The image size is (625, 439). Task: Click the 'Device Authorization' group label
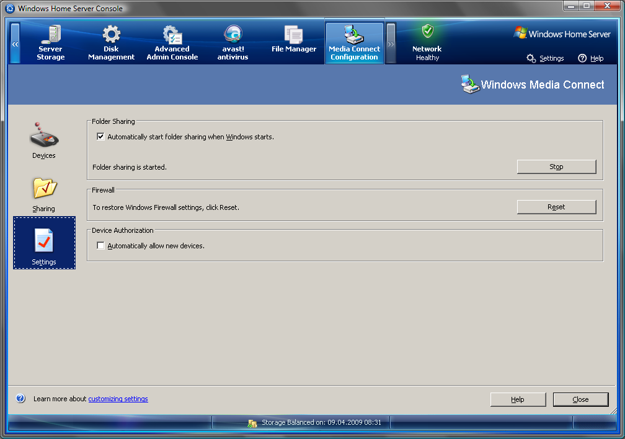[x=122, y=230]
